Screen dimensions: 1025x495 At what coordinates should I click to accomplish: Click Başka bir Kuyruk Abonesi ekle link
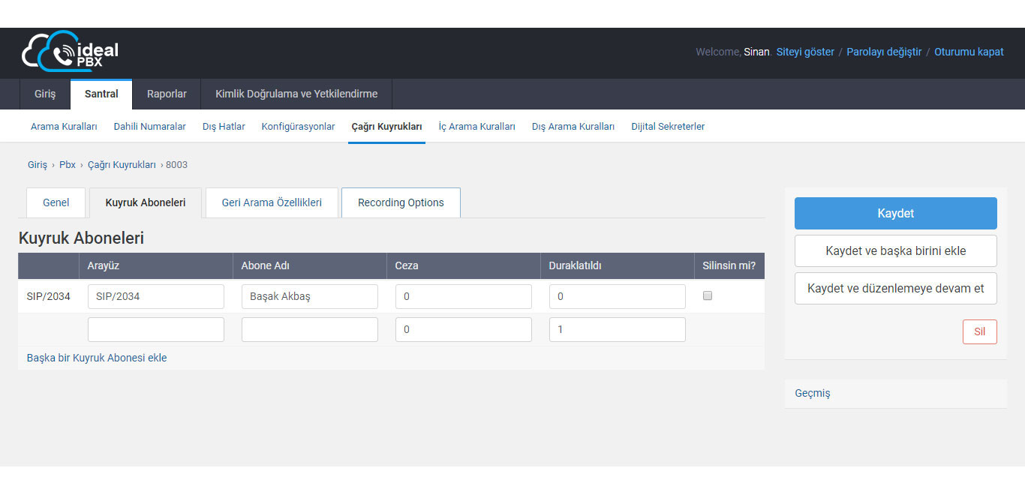[x=97, y=358]
